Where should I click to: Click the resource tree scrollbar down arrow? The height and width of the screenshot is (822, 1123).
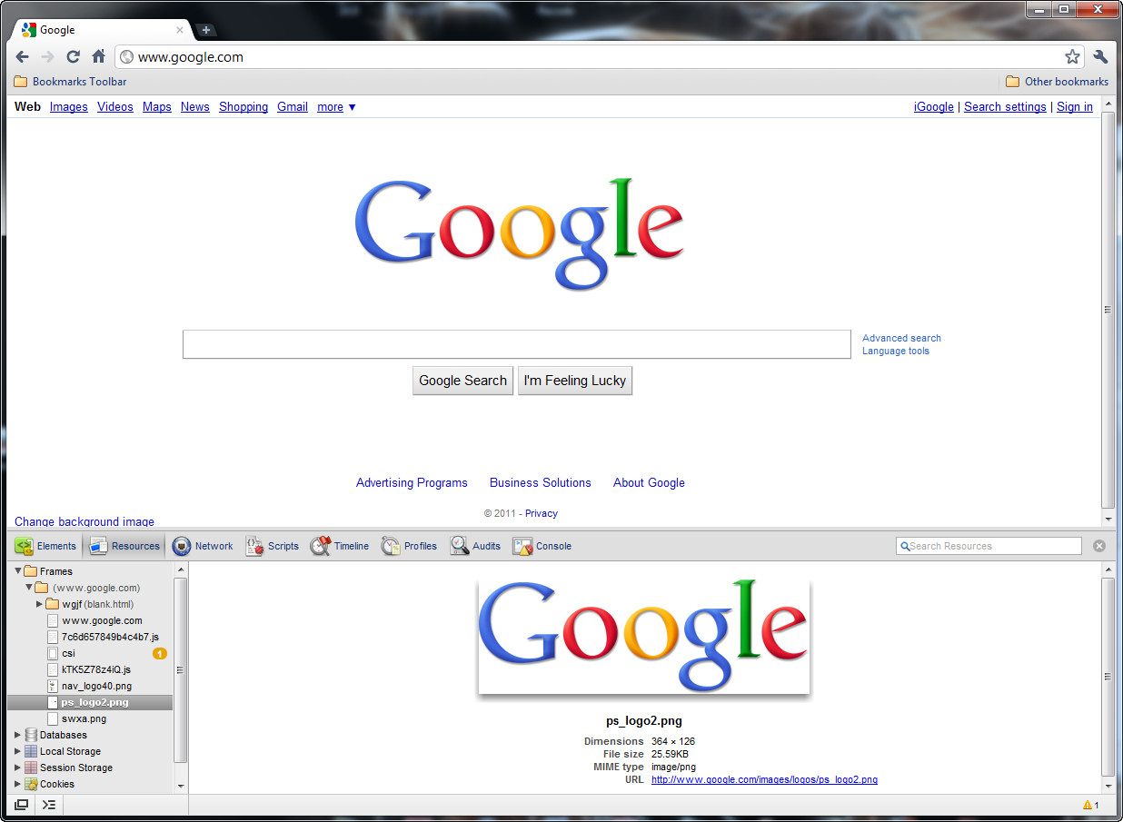click(181, 786)
